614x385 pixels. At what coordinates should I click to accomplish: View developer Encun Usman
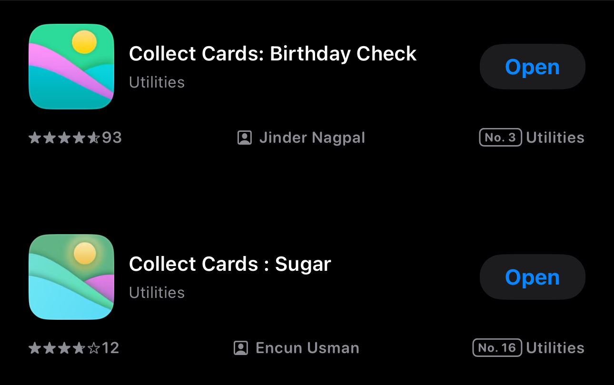click(x=307, y=348)
